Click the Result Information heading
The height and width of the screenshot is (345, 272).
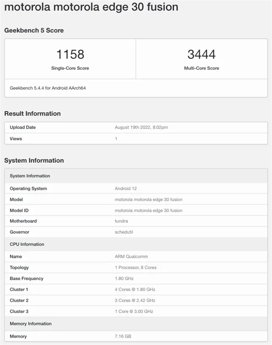pos(32,113)
